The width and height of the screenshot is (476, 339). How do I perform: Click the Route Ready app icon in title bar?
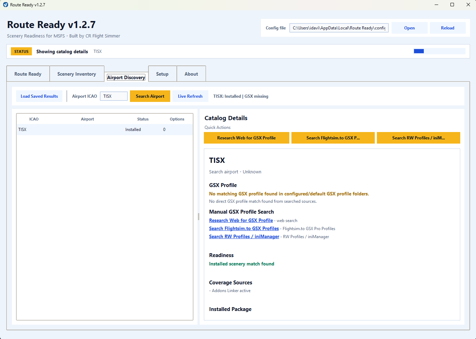5,5
